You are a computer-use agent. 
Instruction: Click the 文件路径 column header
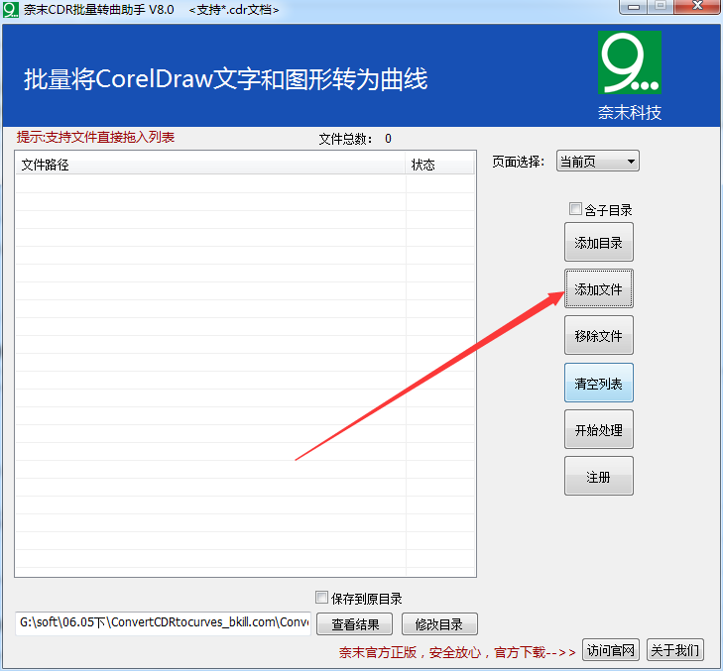click(x=210, y=165)
